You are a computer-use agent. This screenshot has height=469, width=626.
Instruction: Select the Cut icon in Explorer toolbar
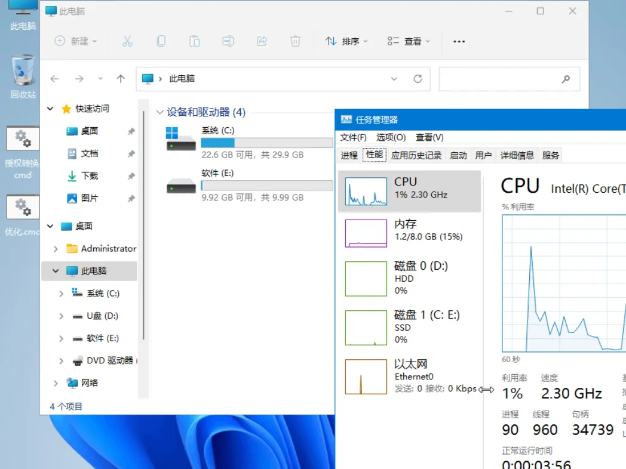[127, 41]
